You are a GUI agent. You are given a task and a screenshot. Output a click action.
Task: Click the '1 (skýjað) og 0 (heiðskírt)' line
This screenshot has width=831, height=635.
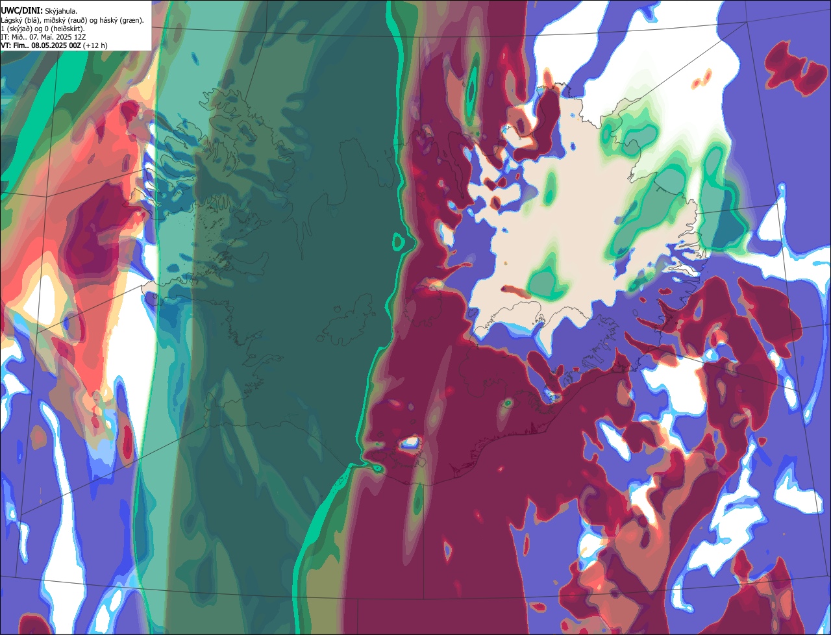point(42,29)
